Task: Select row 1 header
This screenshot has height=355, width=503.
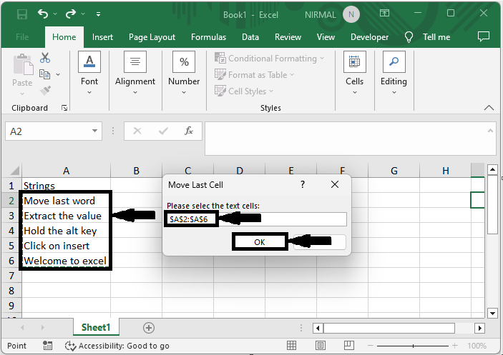Action: pos(11,186)
